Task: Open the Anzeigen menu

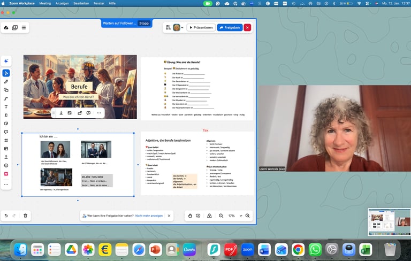Action: point(62,3)
